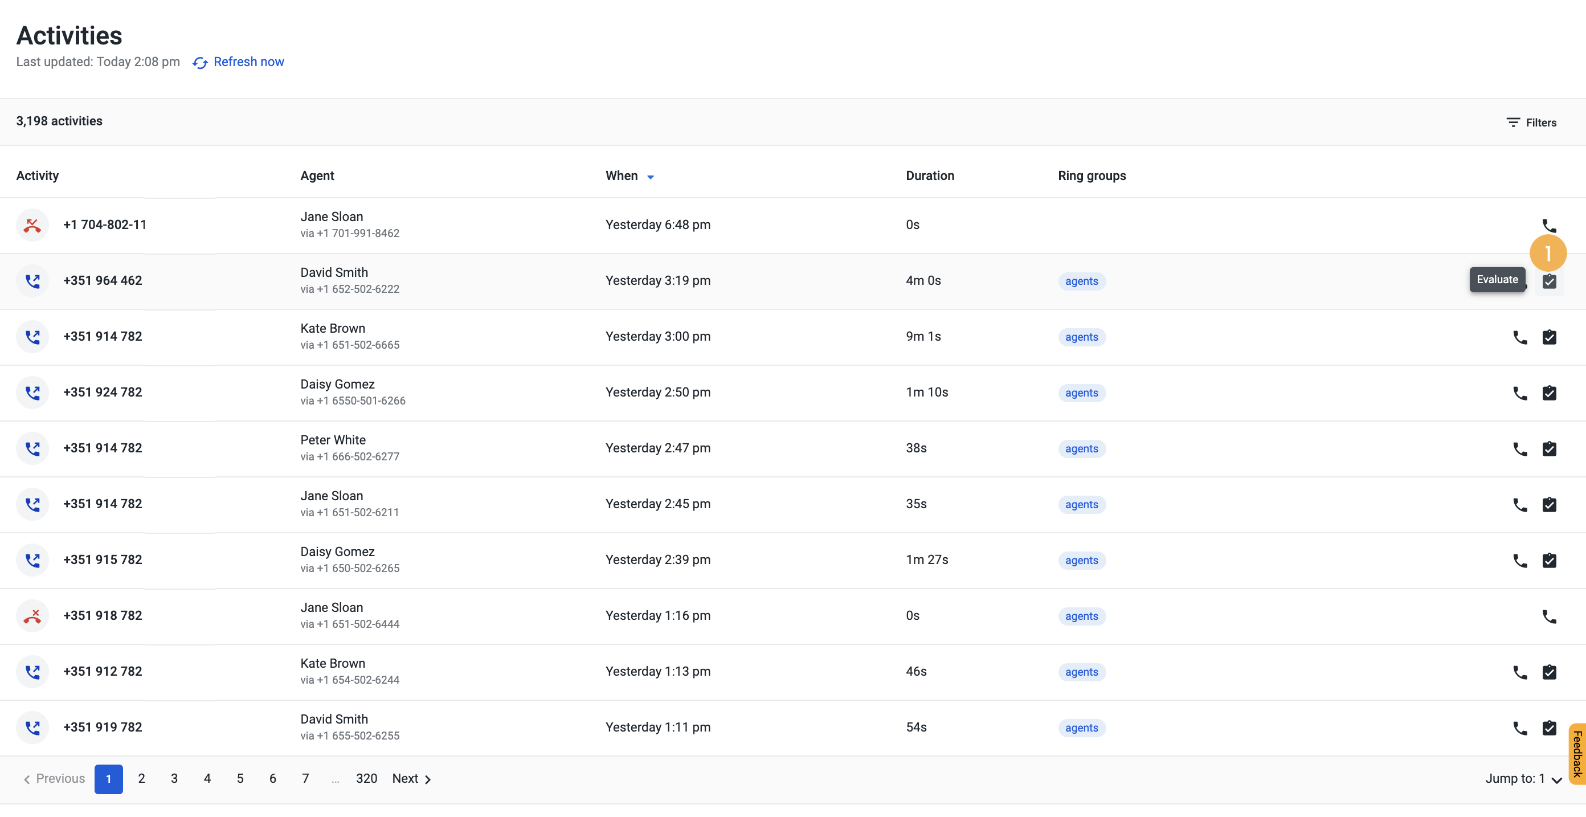Open the Jump to page dropdown
Image resolution: width=1586 pixels, height=817 pixels.
1523,779
